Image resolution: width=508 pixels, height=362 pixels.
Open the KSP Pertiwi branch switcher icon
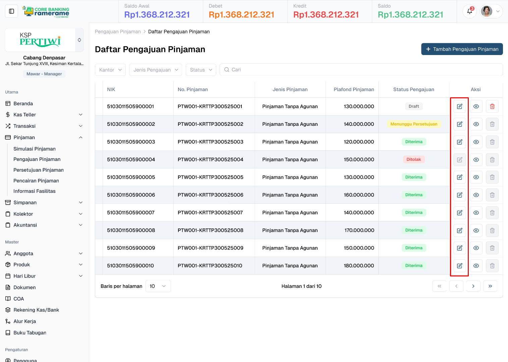79,40
